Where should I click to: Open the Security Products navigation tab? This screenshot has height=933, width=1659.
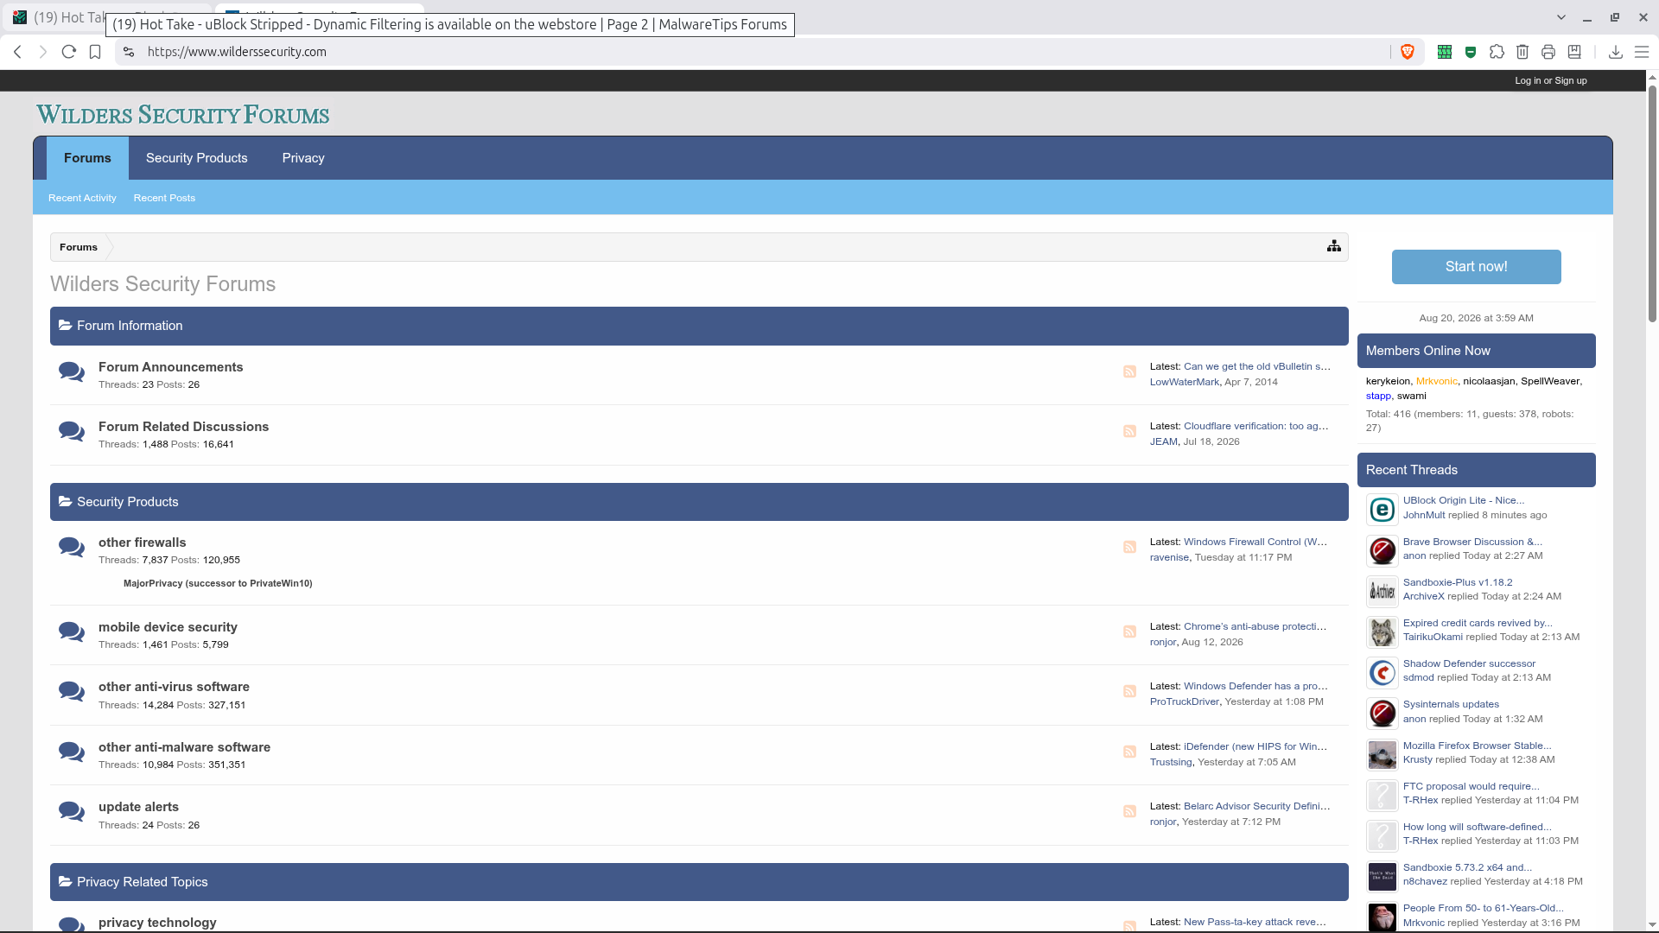click(197, 158)
